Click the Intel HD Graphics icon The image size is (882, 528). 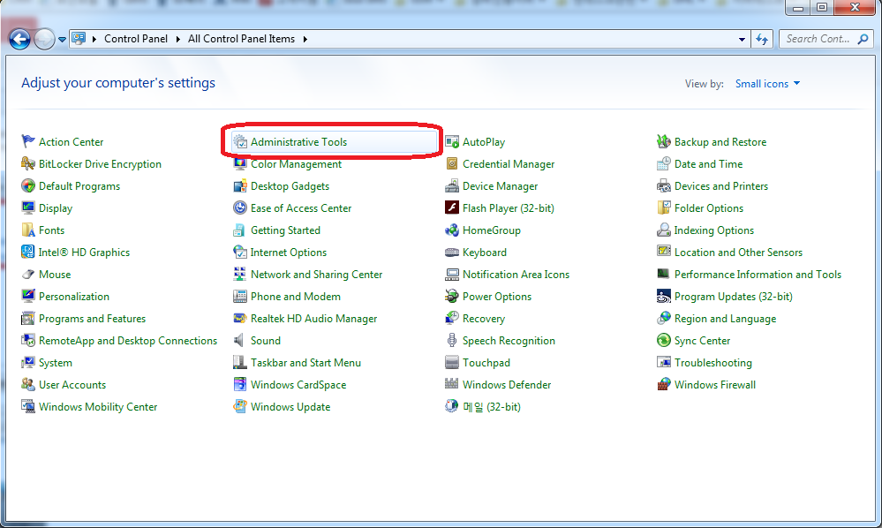tap(28, 252)
